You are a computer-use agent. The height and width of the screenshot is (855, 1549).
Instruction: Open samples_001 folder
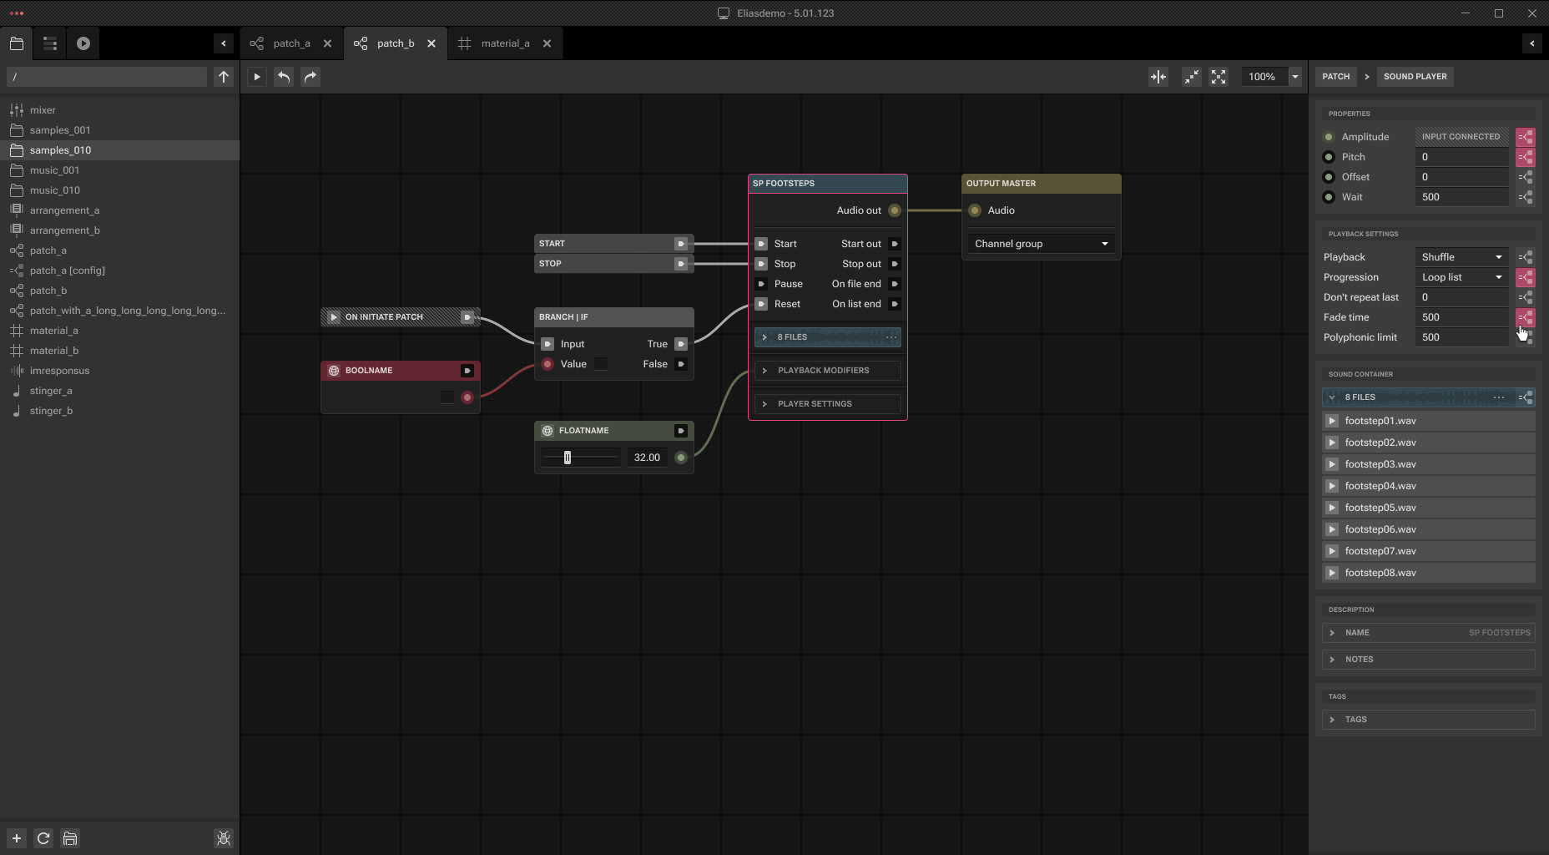[120, 130]
